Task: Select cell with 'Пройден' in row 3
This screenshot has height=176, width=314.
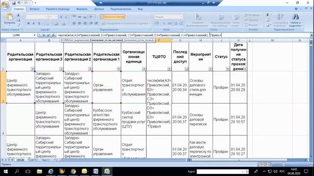Action: point(221,87)
